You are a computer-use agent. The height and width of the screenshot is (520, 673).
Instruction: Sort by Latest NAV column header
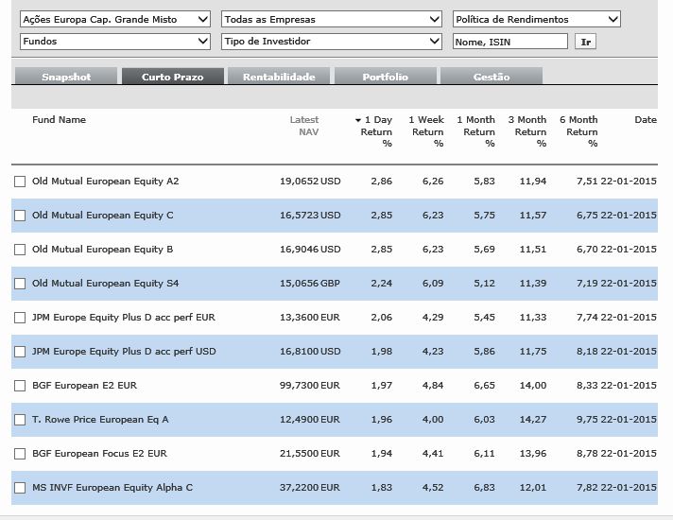[304, 126]
